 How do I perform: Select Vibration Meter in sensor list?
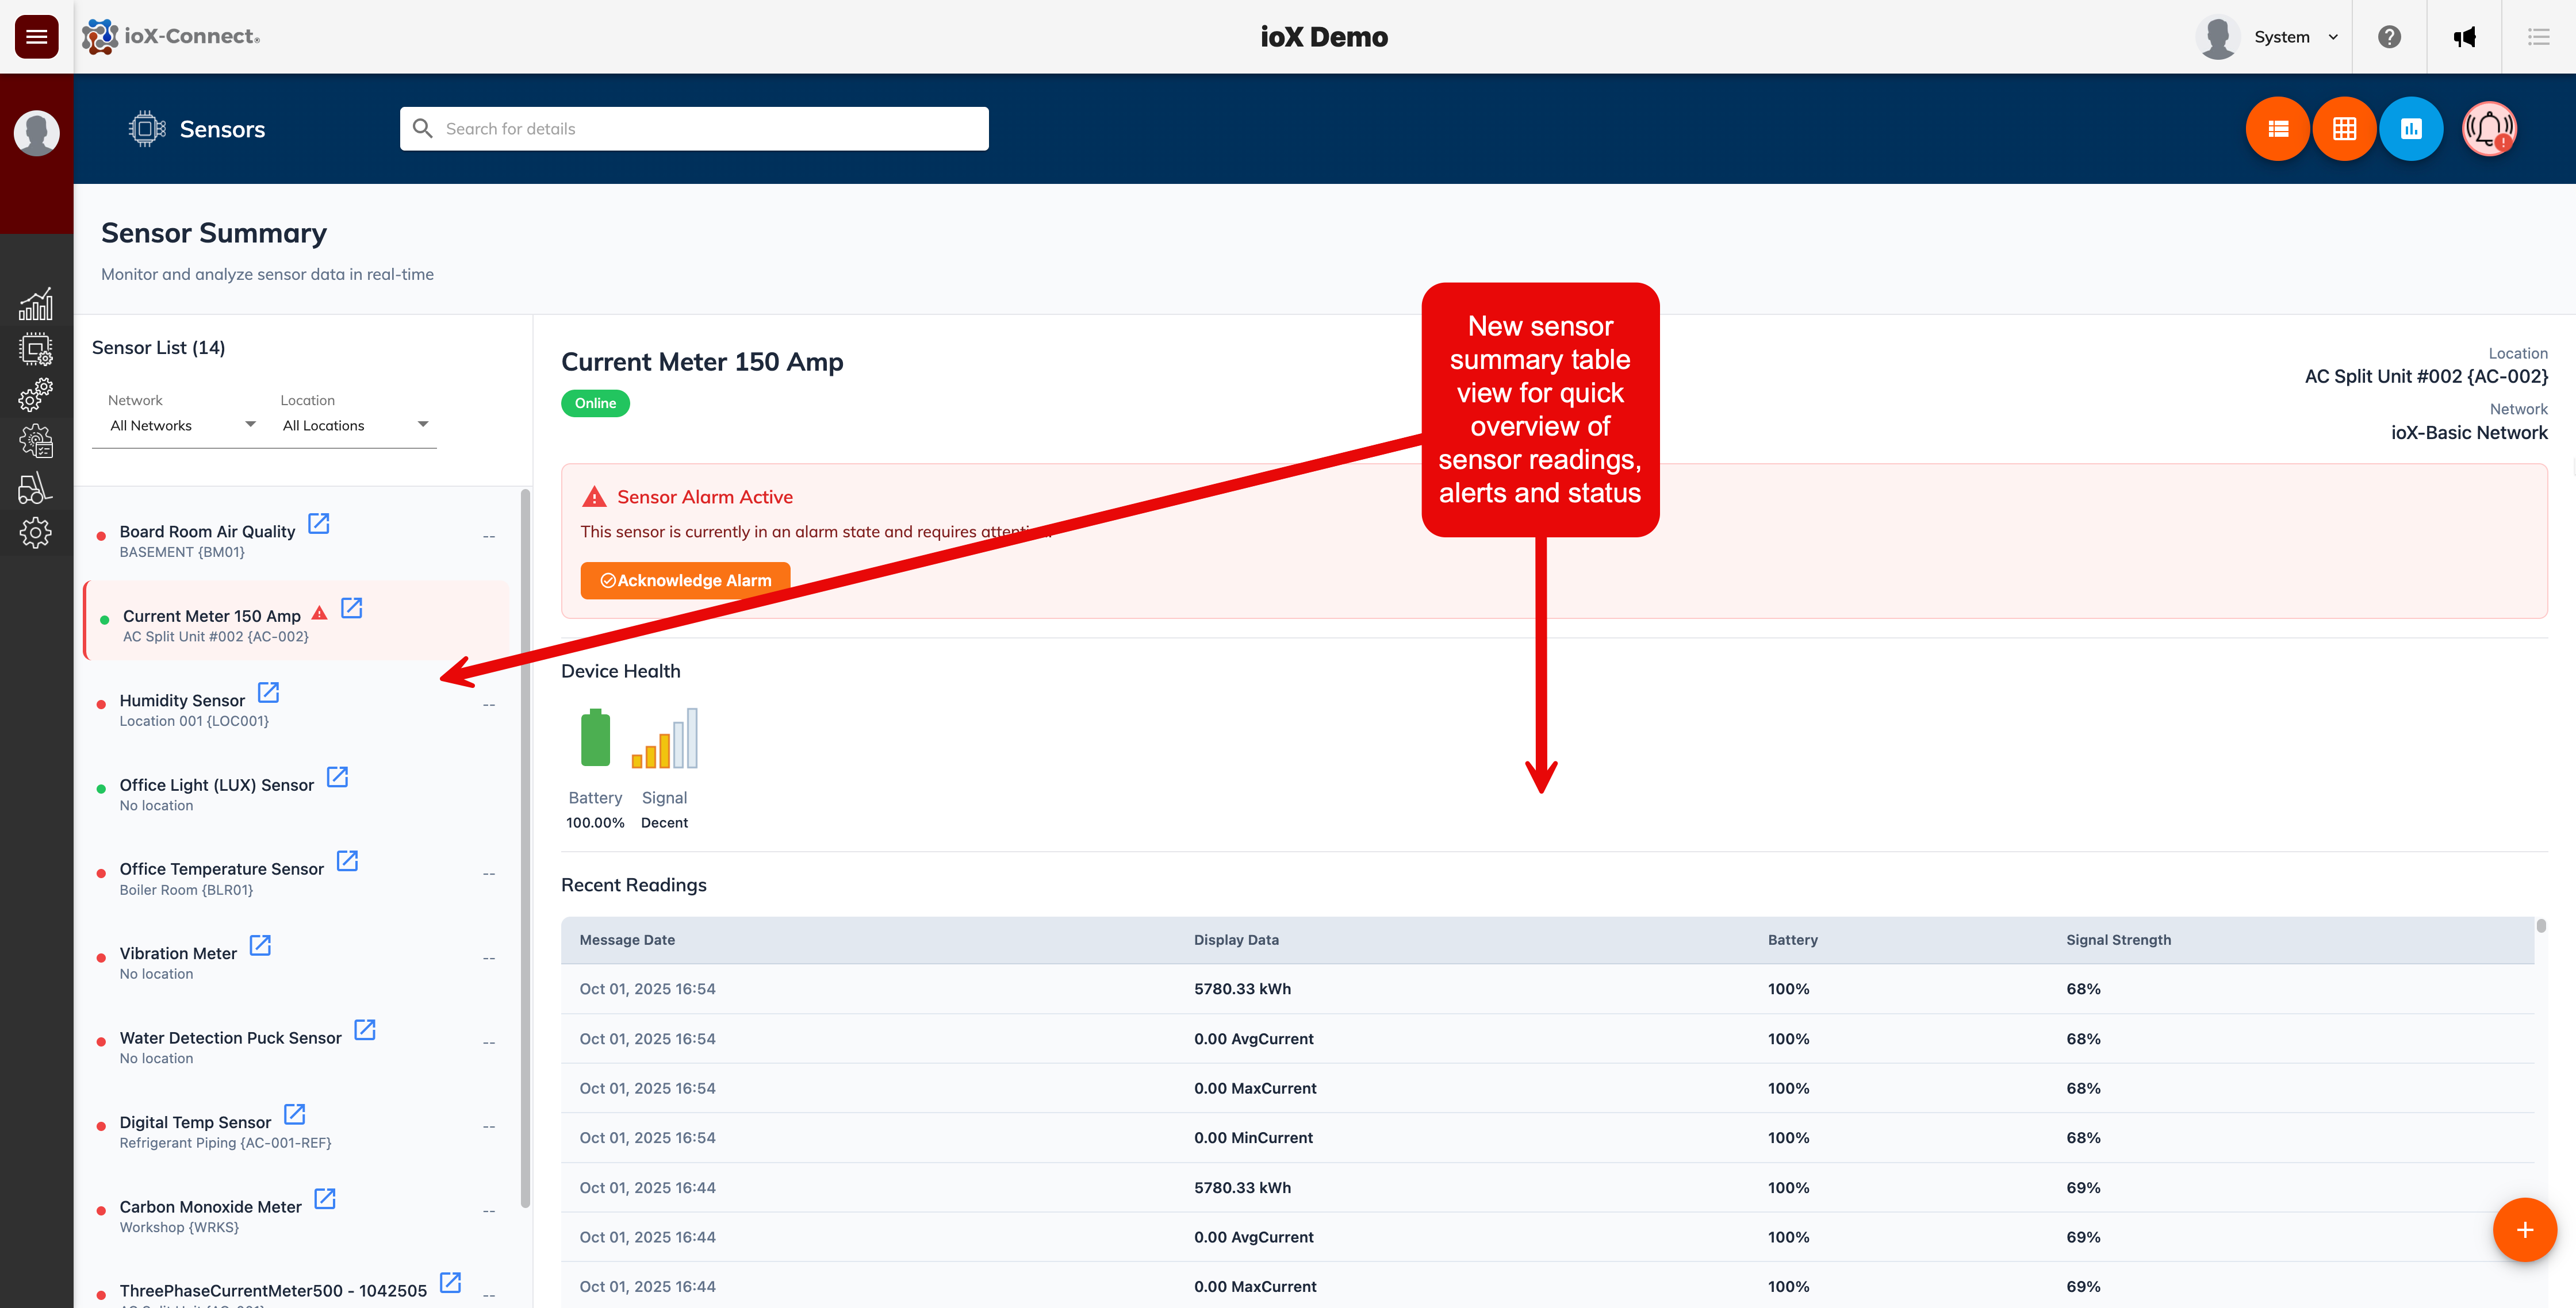coord(178,953)
